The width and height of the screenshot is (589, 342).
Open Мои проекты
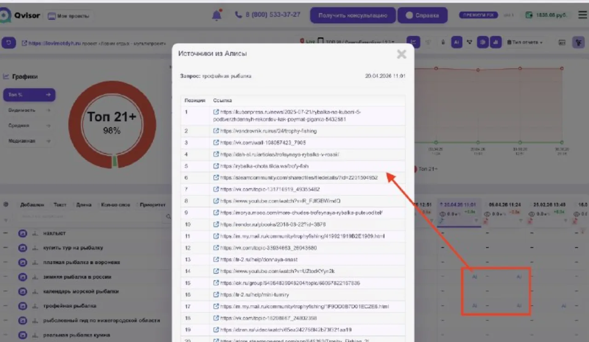(x=69, y=16)
